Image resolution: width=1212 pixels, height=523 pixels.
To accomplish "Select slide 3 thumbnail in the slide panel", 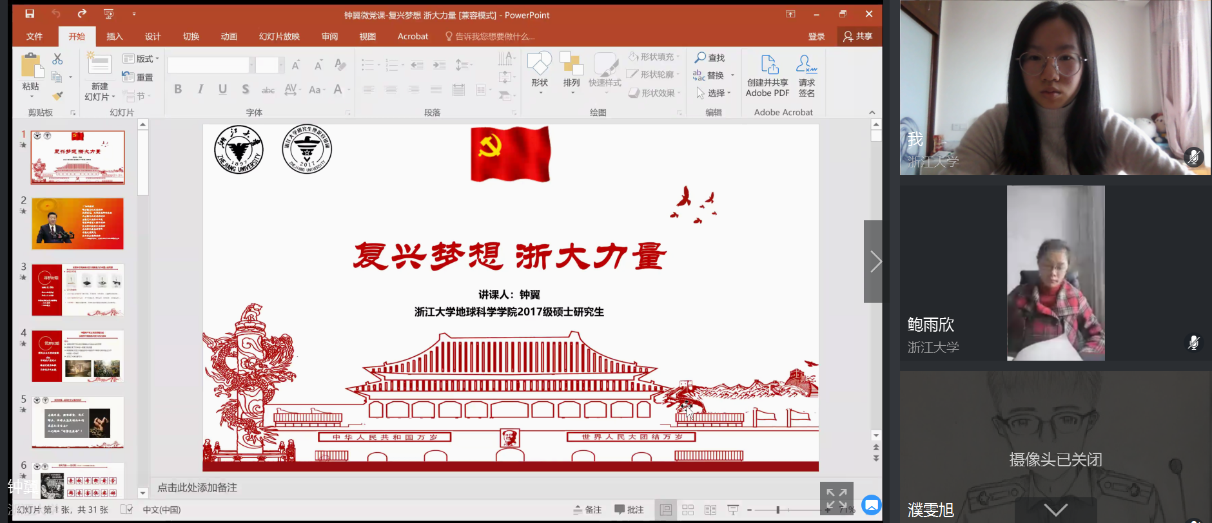I will pos(78,289).
